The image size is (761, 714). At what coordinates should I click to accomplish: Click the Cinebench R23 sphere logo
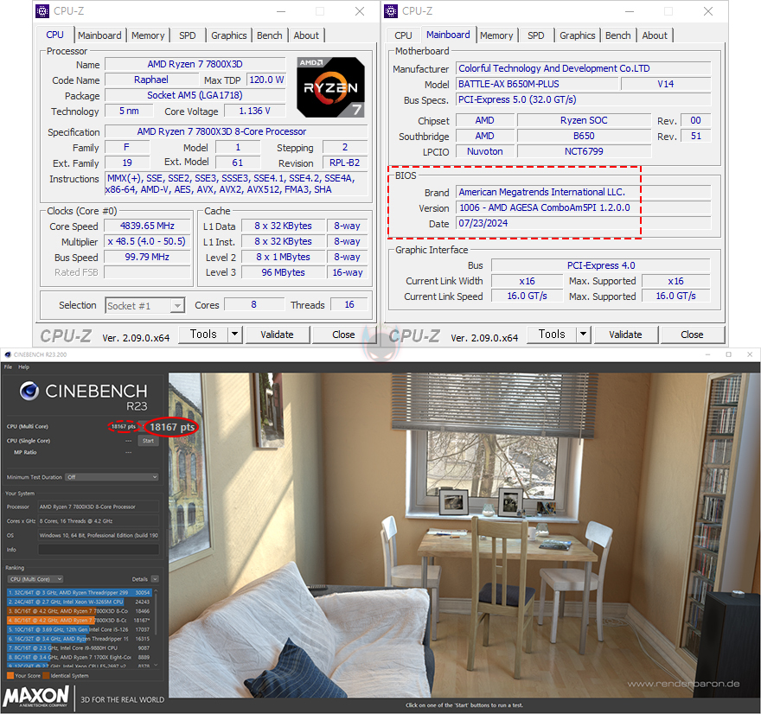coord(29,391)
